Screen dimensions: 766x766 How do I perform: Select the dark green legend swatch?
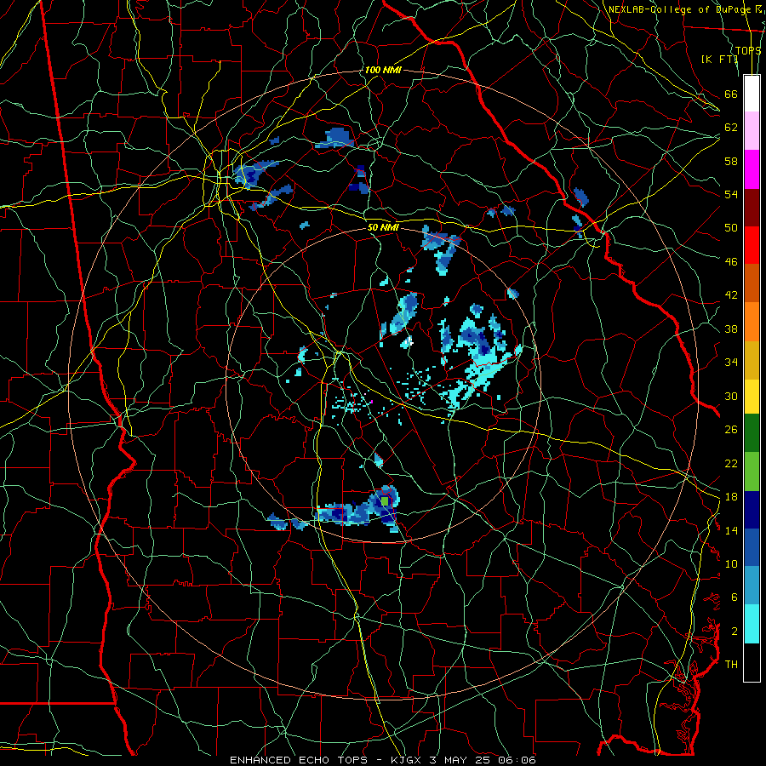pos(752,433)
